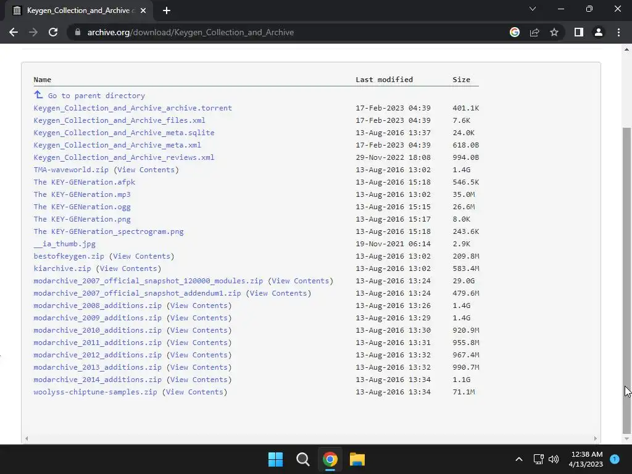This screenshot has height=474, width=632.
Task: Click Chrome icon in taskbar
Action: click(330, 459)
